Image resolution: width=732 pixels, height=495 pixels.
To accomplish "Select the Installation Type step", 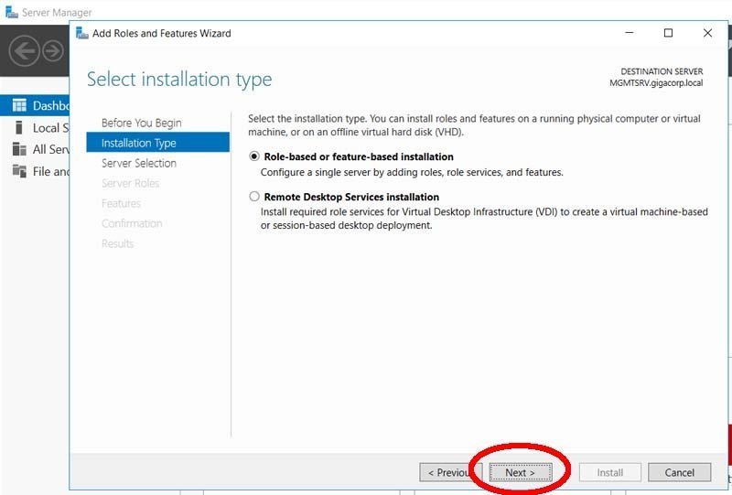I will point(157,143).
